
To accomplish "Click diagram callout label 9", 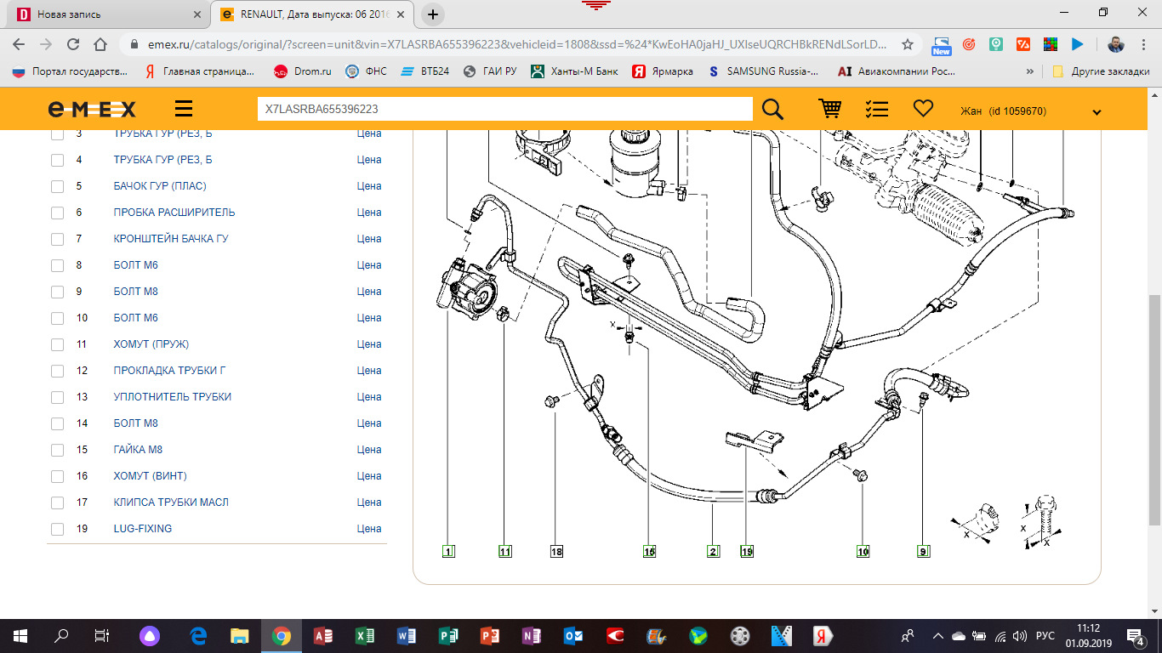I will pos(923,551).
